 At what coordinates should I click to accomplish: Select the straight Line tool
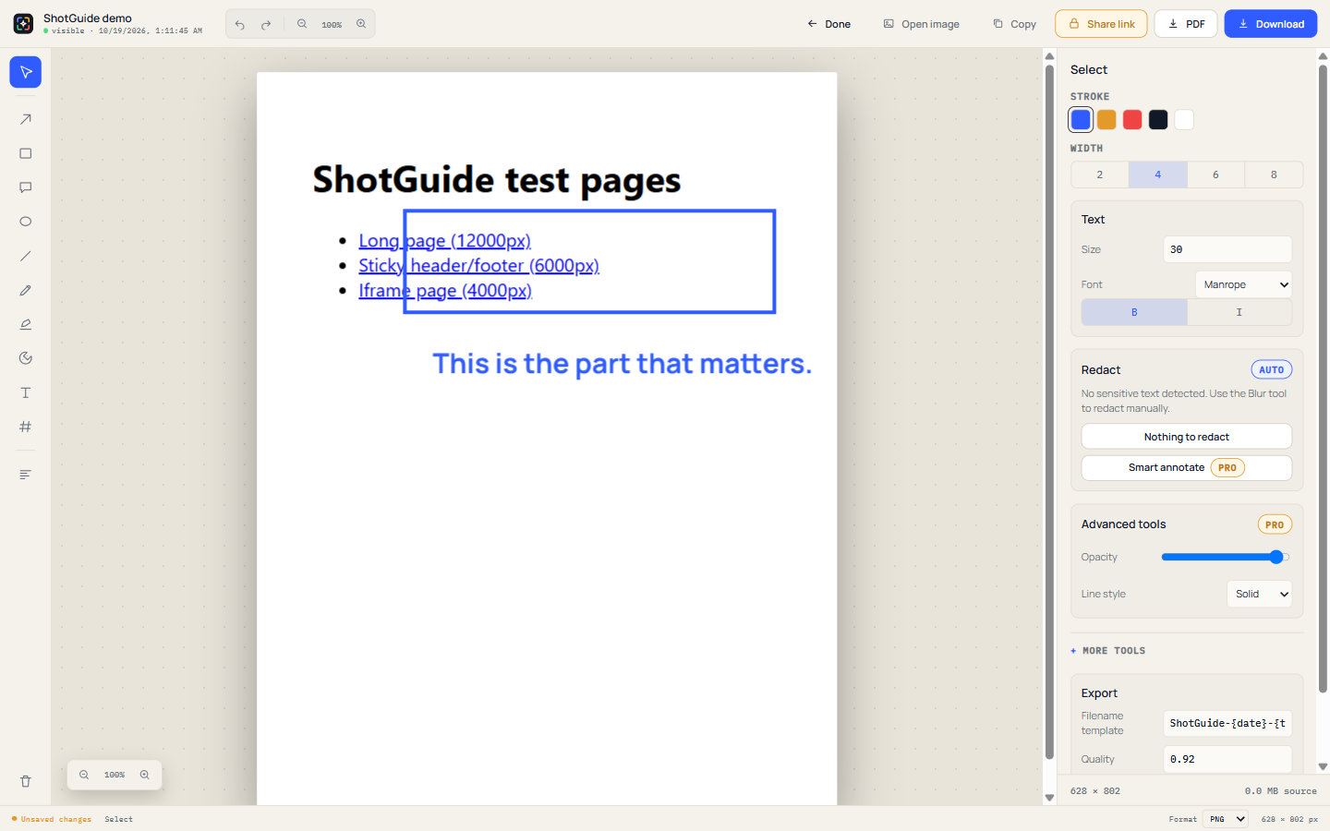tap(25, 256)
